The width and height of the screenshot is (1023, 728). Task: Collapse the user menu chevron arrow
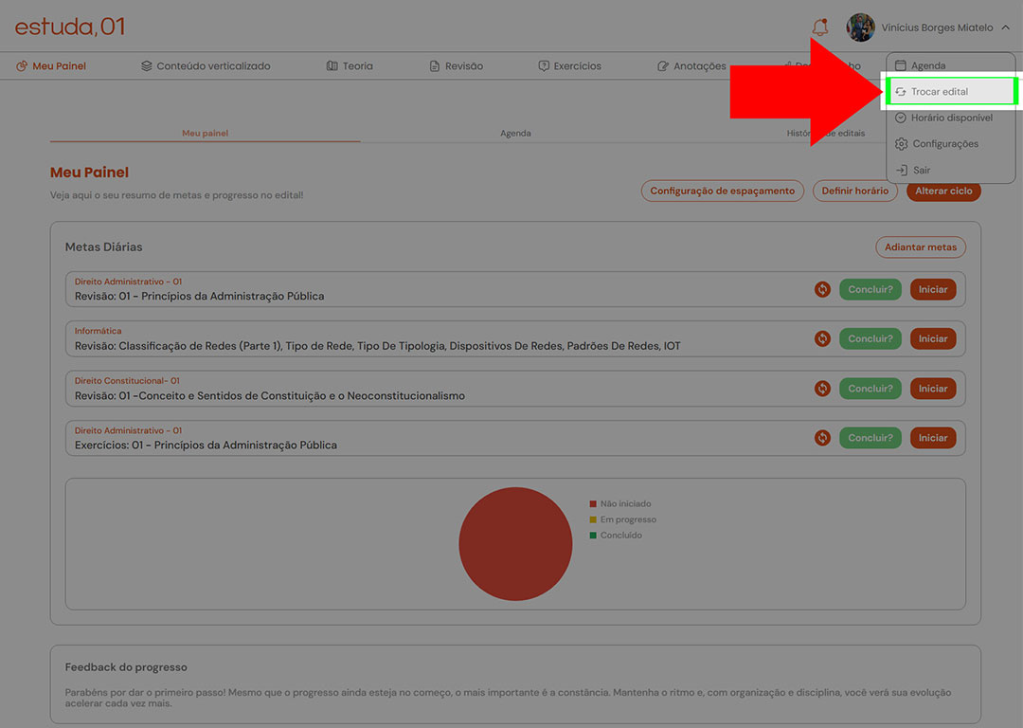(x=1005, y=27)
